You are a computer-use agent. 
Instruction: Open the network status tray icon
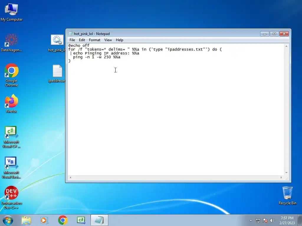[x=258, y=220]
